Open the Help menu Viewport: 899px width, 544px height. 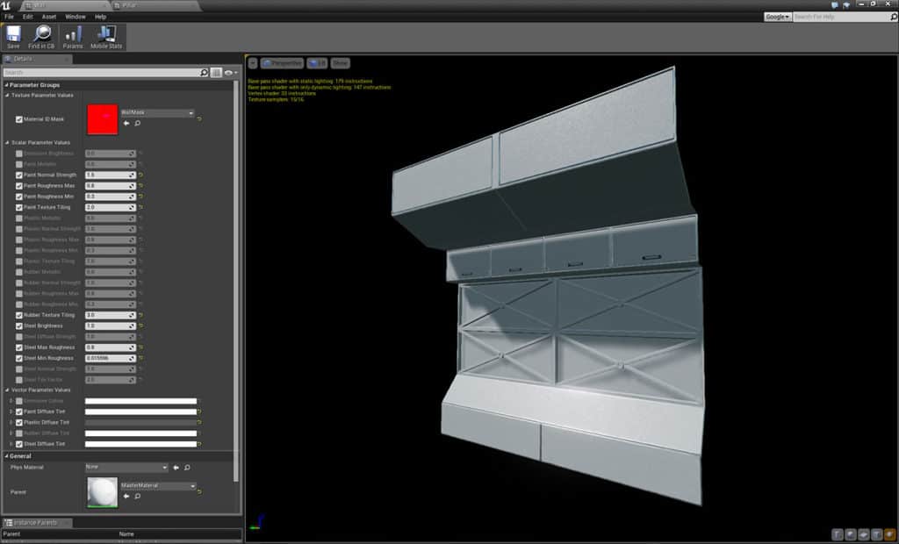pos(100,18)
